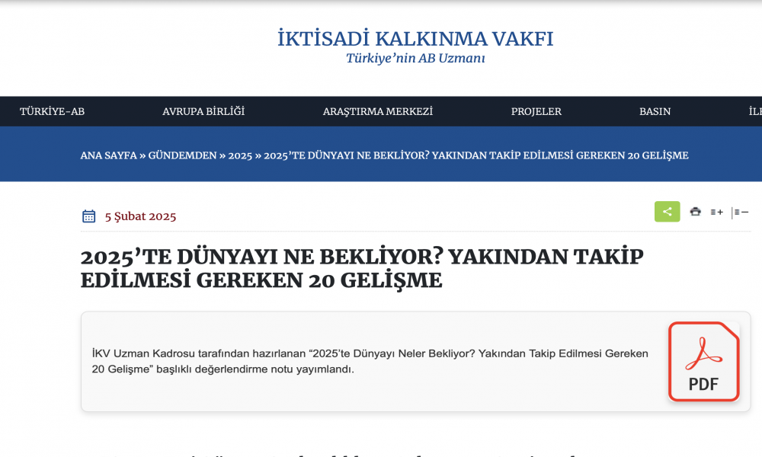Click the green share icon
Image resolution: width=762 pixels, height=457 pixels.
point(667,212)
